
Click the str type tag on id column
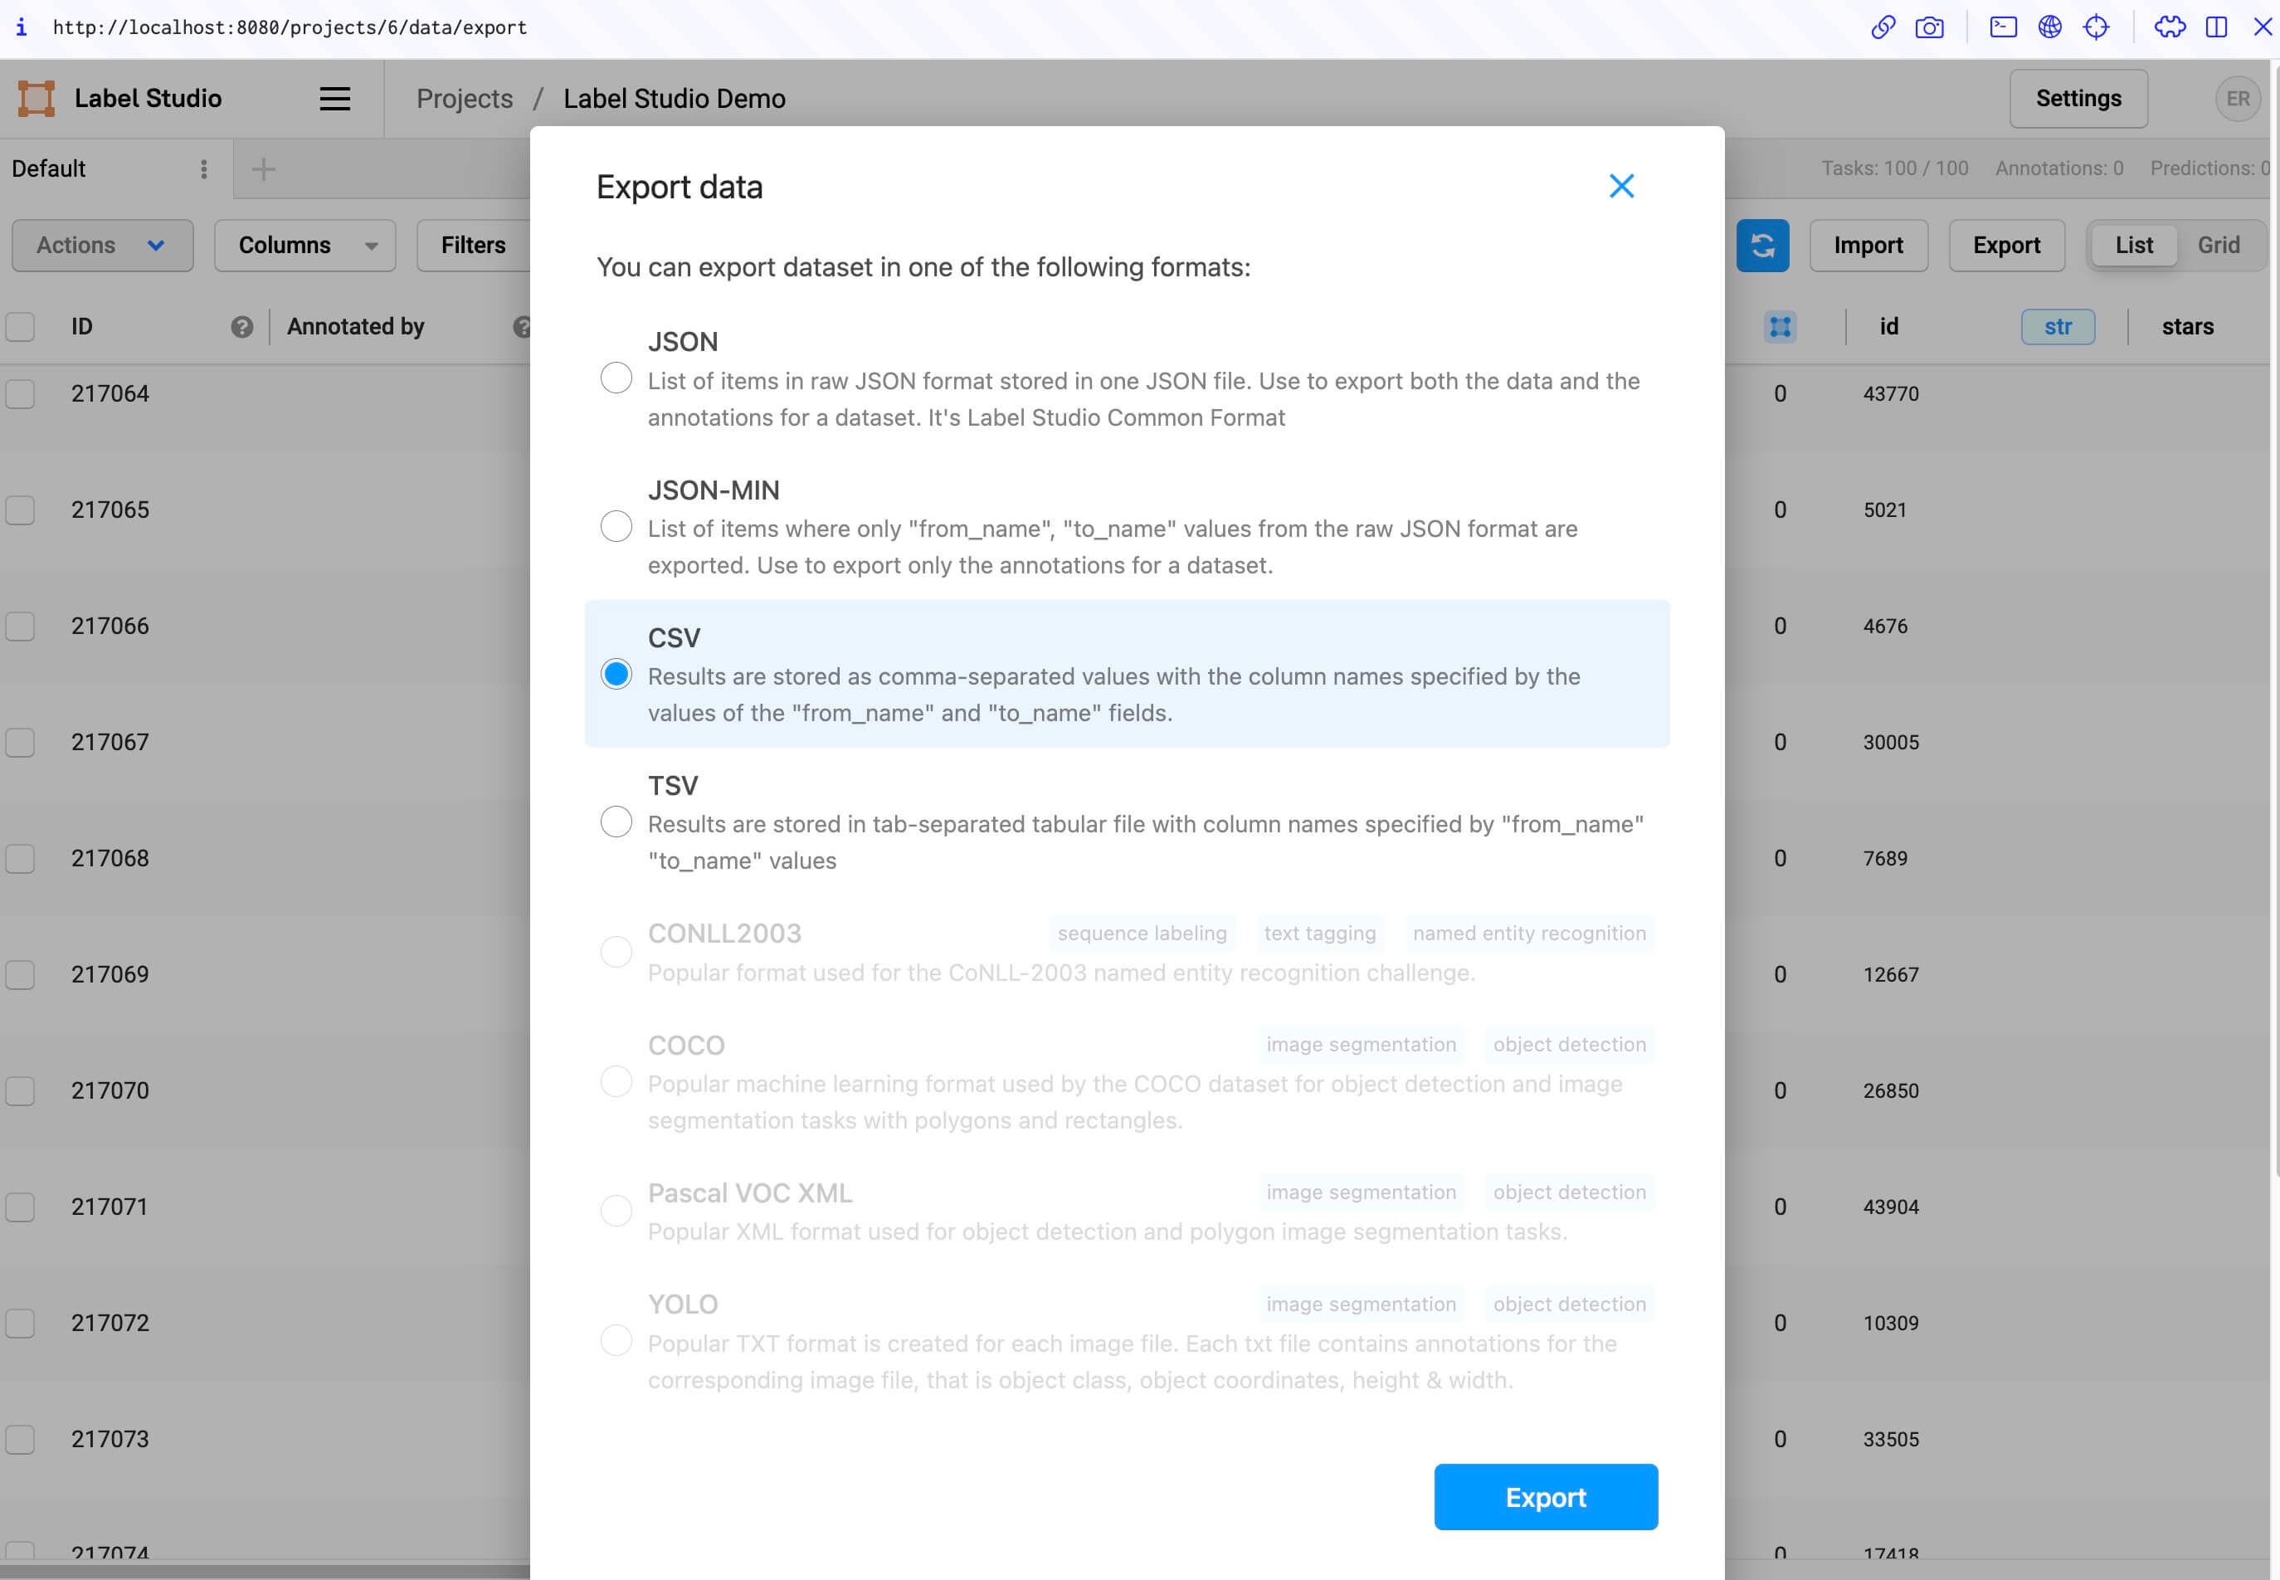click(x=2058, y=327)
